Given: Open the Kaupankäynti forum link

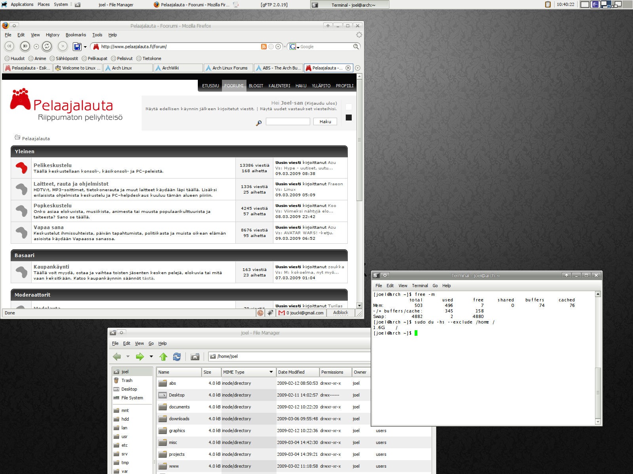Looking at the screenshot, I should (51, 267).
